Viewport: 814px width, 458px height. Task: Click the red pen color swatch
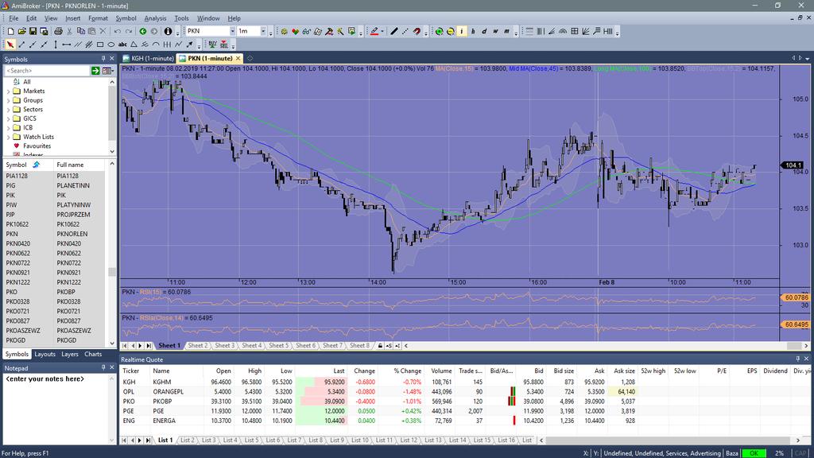click(374, 31)
